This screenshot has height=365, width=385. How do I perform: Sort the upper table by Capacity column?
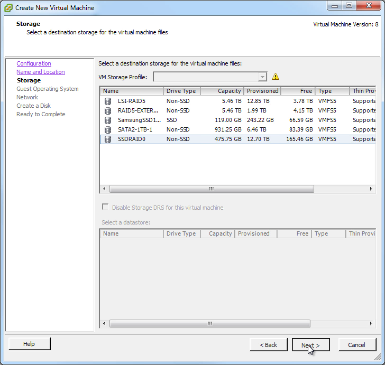[222, 91]
